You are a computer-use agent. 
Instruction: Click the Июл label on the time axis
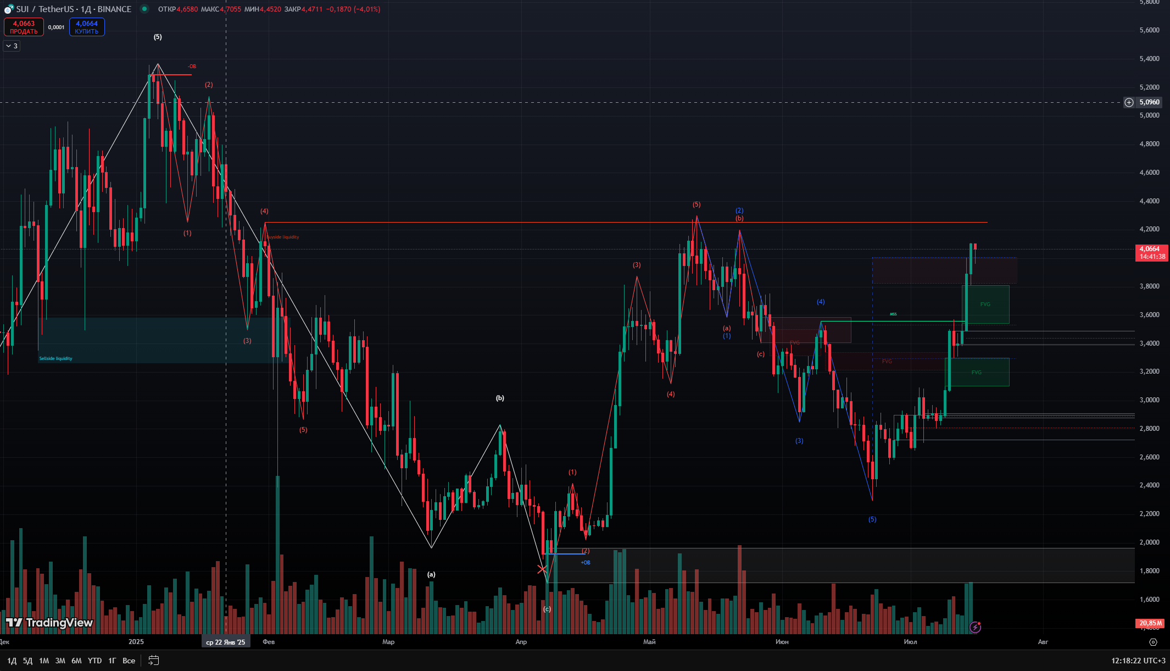pyautogui.click(x=910, y=642)
